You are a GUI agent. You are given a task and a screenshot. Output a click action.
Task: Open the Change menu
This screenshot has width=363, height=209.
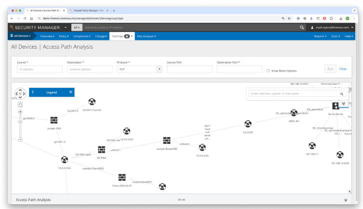[x=101, y=36]
